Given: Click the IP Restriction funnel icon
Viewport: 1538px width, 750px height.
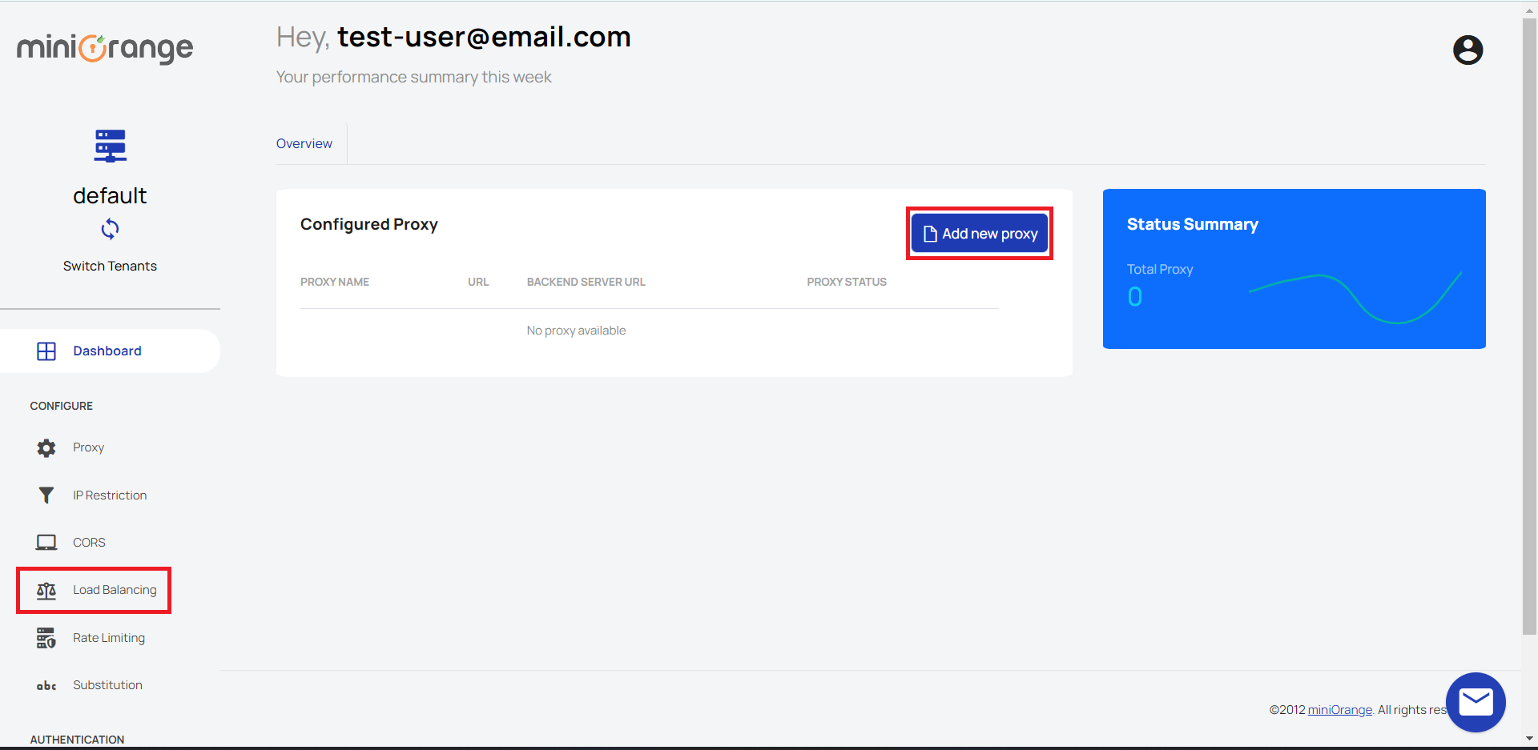Looking at the screenshot, I should (x=46, y=495).
